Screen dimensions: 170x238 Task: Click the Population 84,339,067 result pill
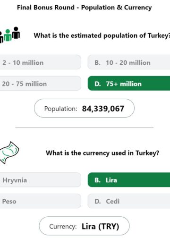pyautogui.click(x=84, y=108)
